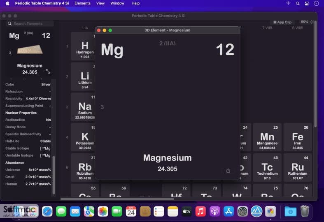
Task: Pick the Rubidium element tile
Action: click(x=83, y=168)
